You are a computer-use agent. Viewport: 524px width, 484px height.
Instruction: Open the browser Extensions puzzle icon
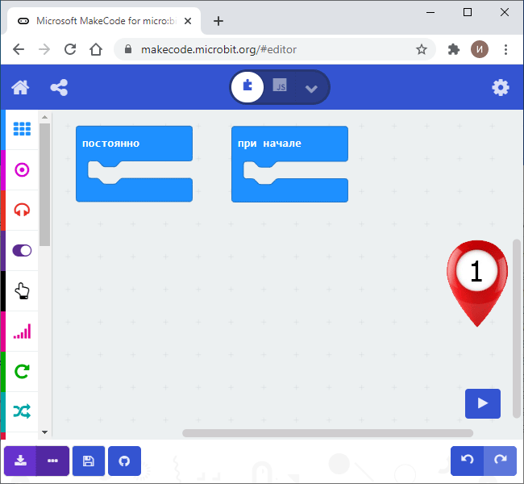454,49
